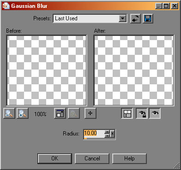Decrease Radius with the down spinner arrow
181x170 pixels.
point(107,136)
